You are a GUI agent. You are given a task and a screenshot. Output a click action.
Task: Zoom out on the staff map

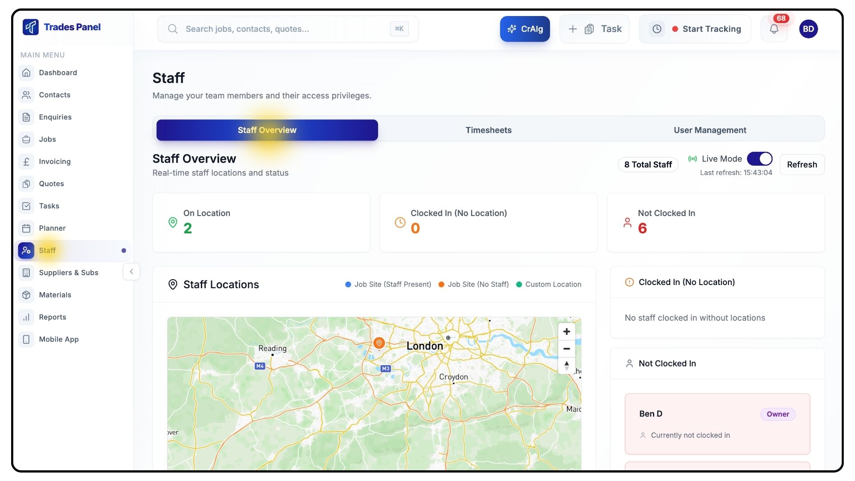(566, 349)
